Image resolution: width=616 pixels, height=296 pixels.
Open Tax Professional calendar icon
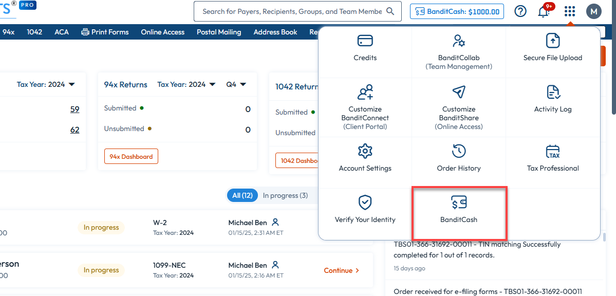click(553, 151)
